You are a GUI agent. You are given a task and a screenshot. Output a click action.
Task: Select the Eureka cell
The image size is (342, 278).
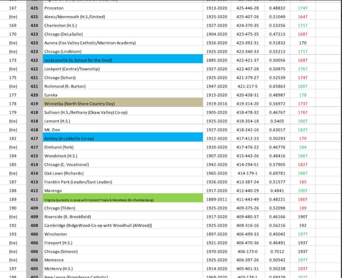point(123,95)
